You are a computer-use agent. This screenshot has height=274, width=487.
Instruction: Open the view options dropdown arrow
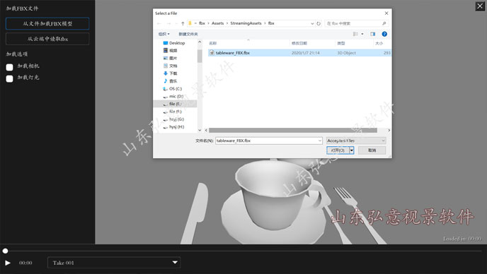pos(362,34)
